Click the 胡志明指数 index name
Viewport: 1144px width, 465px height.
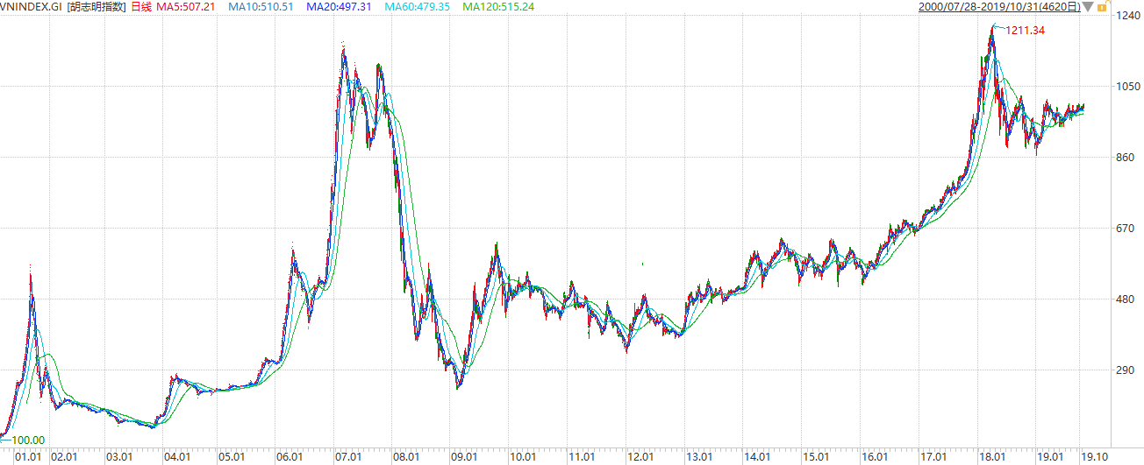[x=97, y=7]
